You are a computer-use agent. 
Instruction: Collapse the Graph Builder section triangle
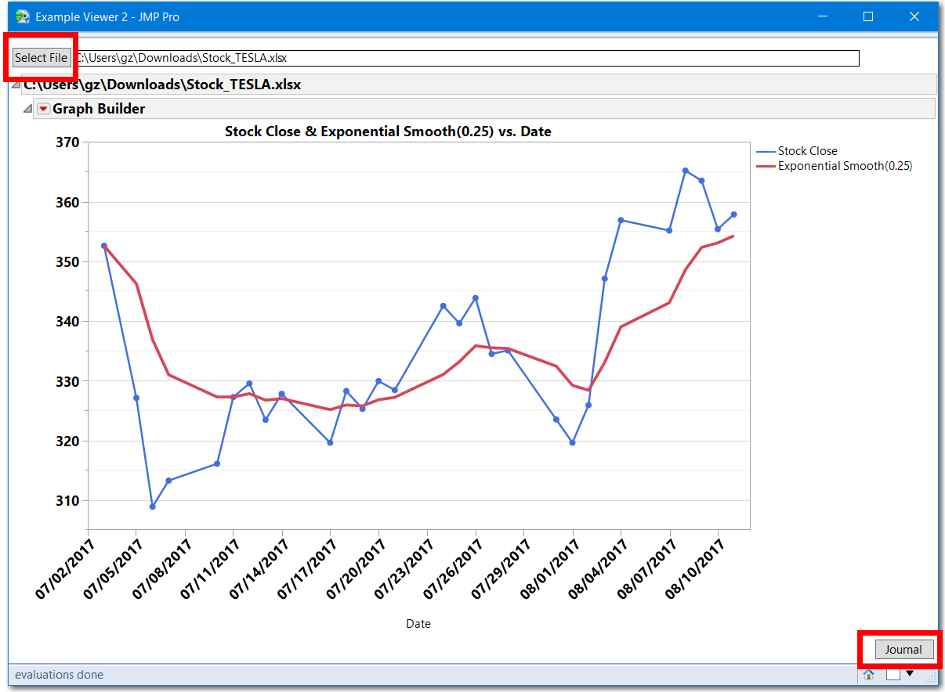click(28, 109)
